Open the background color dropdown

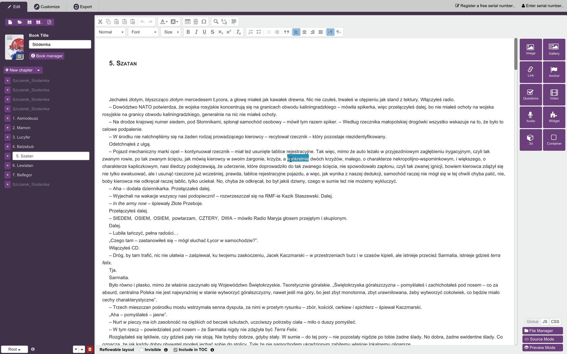click(174, 22)
